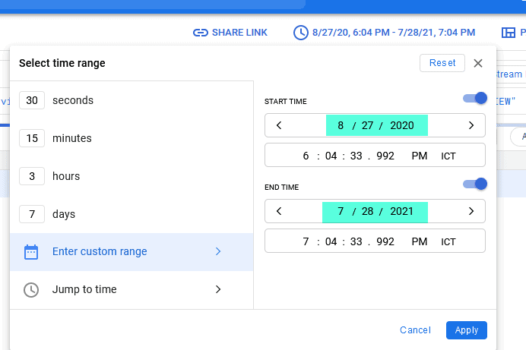Close the Select time range dialog

pos(478,63)
